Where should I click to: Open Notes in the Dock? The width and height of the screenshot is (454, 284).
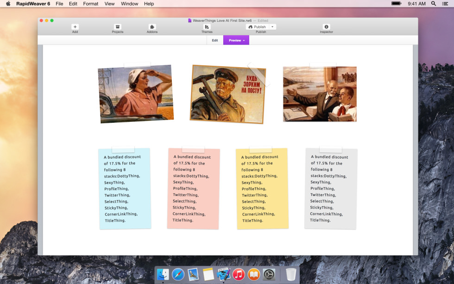pyautogui.click(x=208, y=274)
